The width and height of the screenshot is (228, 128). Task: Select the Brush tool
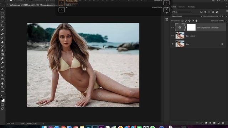pyautogui.click(x=2, y=38)
